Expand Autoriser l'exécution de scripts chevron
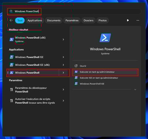 pos(63,101)
